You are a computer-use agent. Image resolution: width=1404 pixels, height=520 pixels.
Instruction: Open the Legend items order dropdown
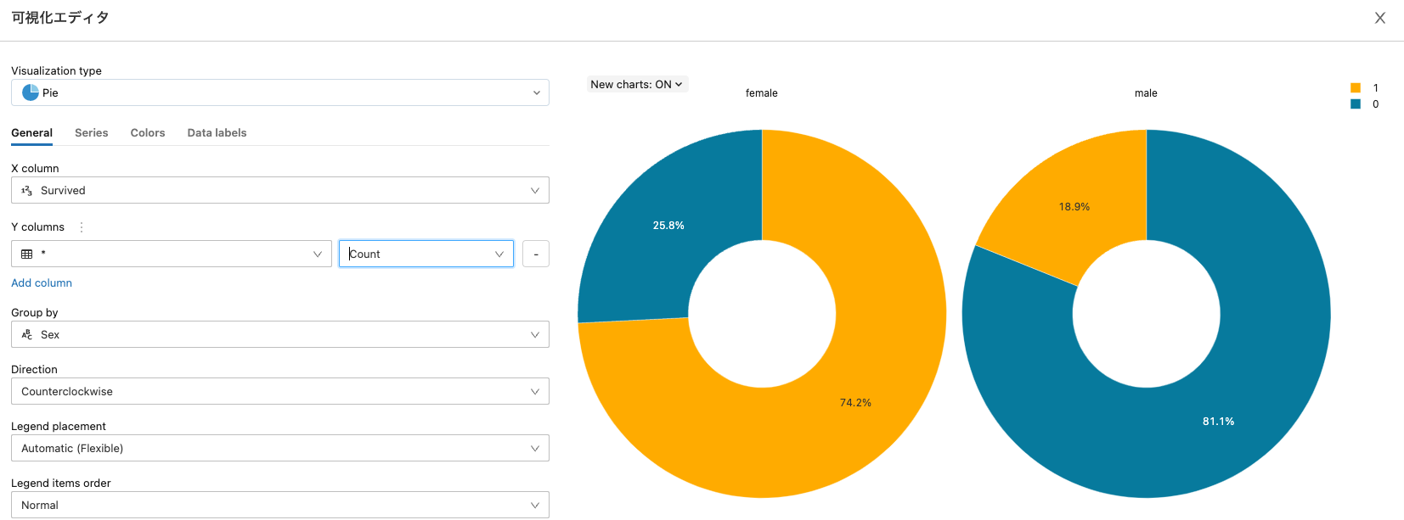pyautogui.click(x=280, y=505)
